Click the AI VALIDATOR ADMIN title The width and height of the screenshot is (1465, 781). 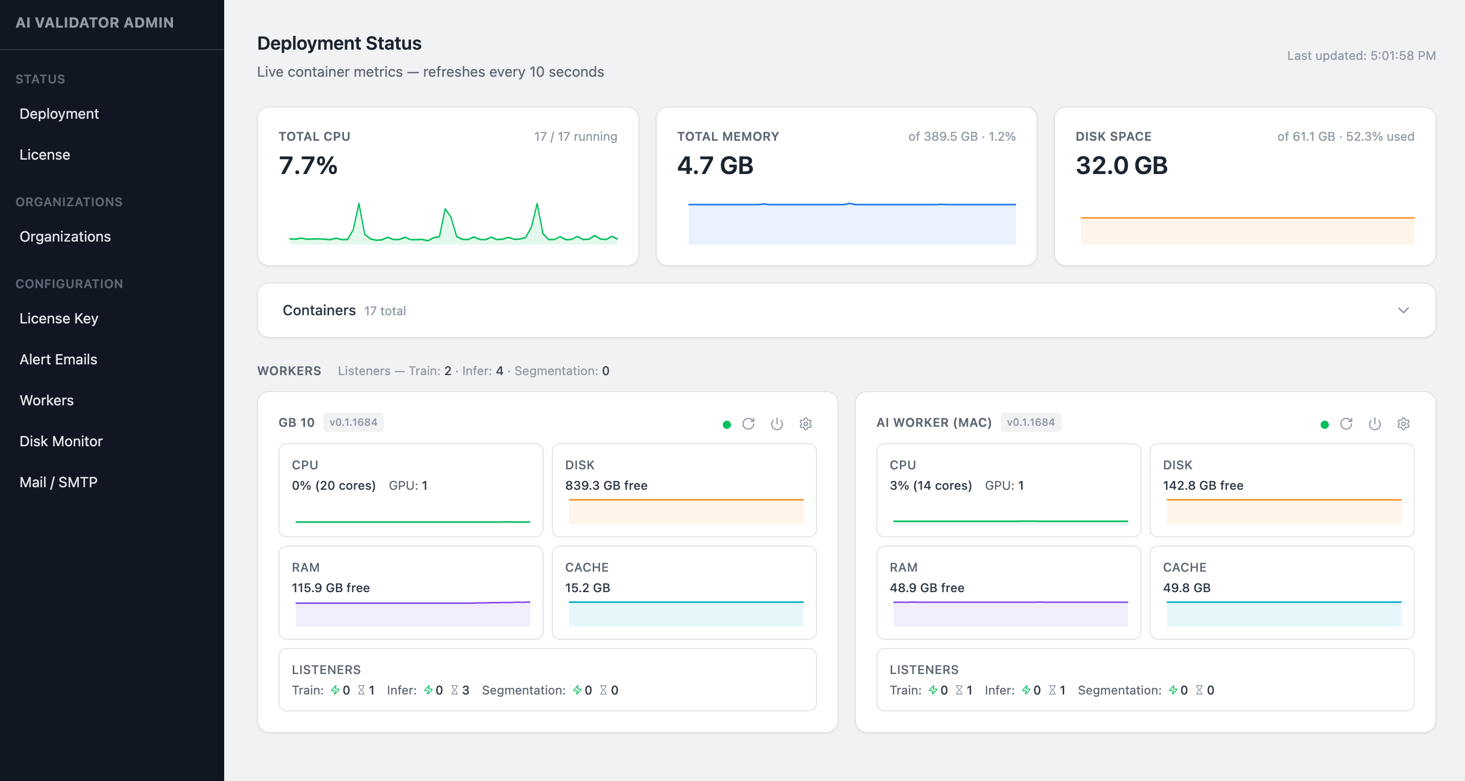pyautogui.click(x=95, y=23)
